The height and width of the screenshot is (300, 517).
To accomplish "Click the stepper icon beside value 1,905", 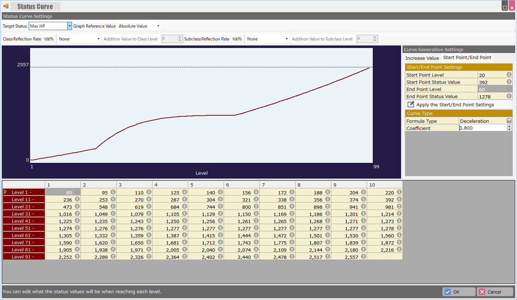I will (77, 250).
